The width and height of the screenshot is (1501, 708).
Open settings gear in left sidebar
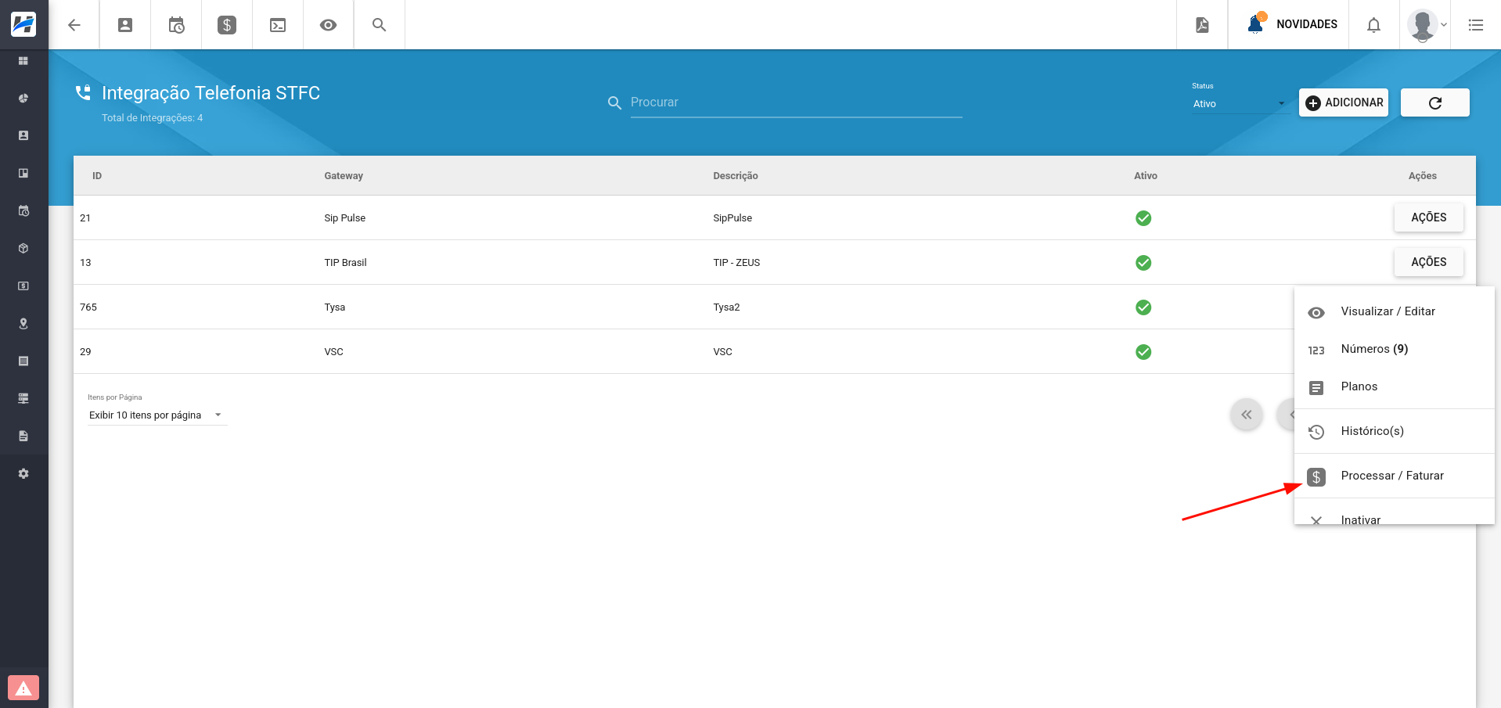click(23, 474)
